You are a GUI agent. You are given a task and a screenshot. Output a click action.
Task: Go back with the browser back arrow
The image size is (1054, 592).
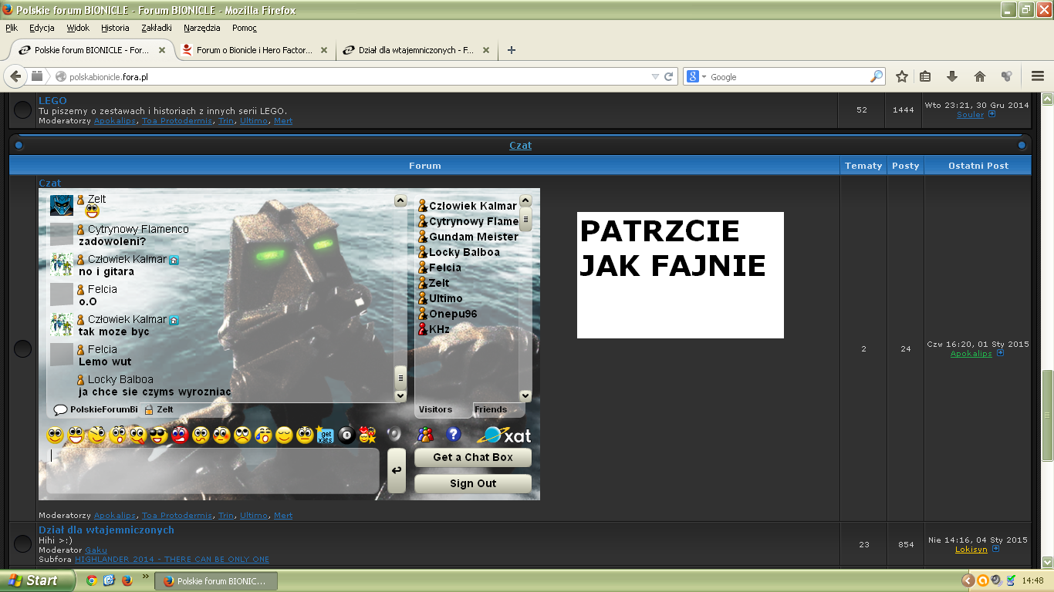pyautogui.click(x=15, y=76)
